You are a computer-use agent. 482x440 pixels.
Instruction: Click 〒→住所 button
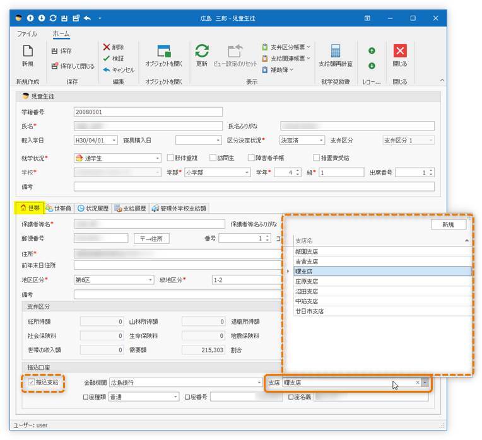click(151, 238)
